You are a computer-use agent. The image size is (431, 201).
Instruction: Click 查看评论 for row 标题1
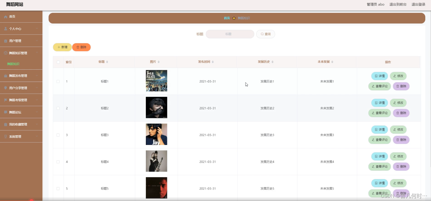(x=380, y=86)
